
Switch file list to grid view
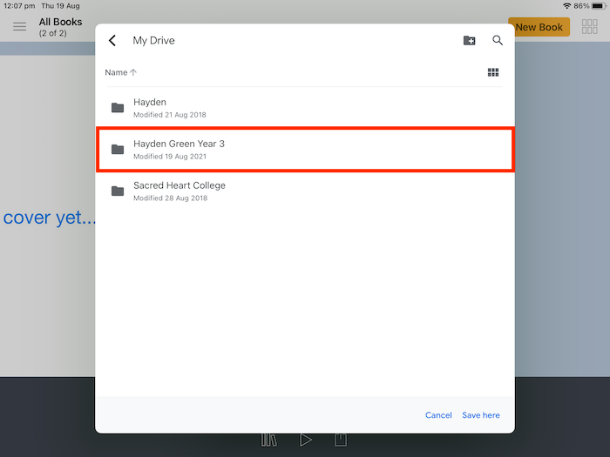coord(493,73)
